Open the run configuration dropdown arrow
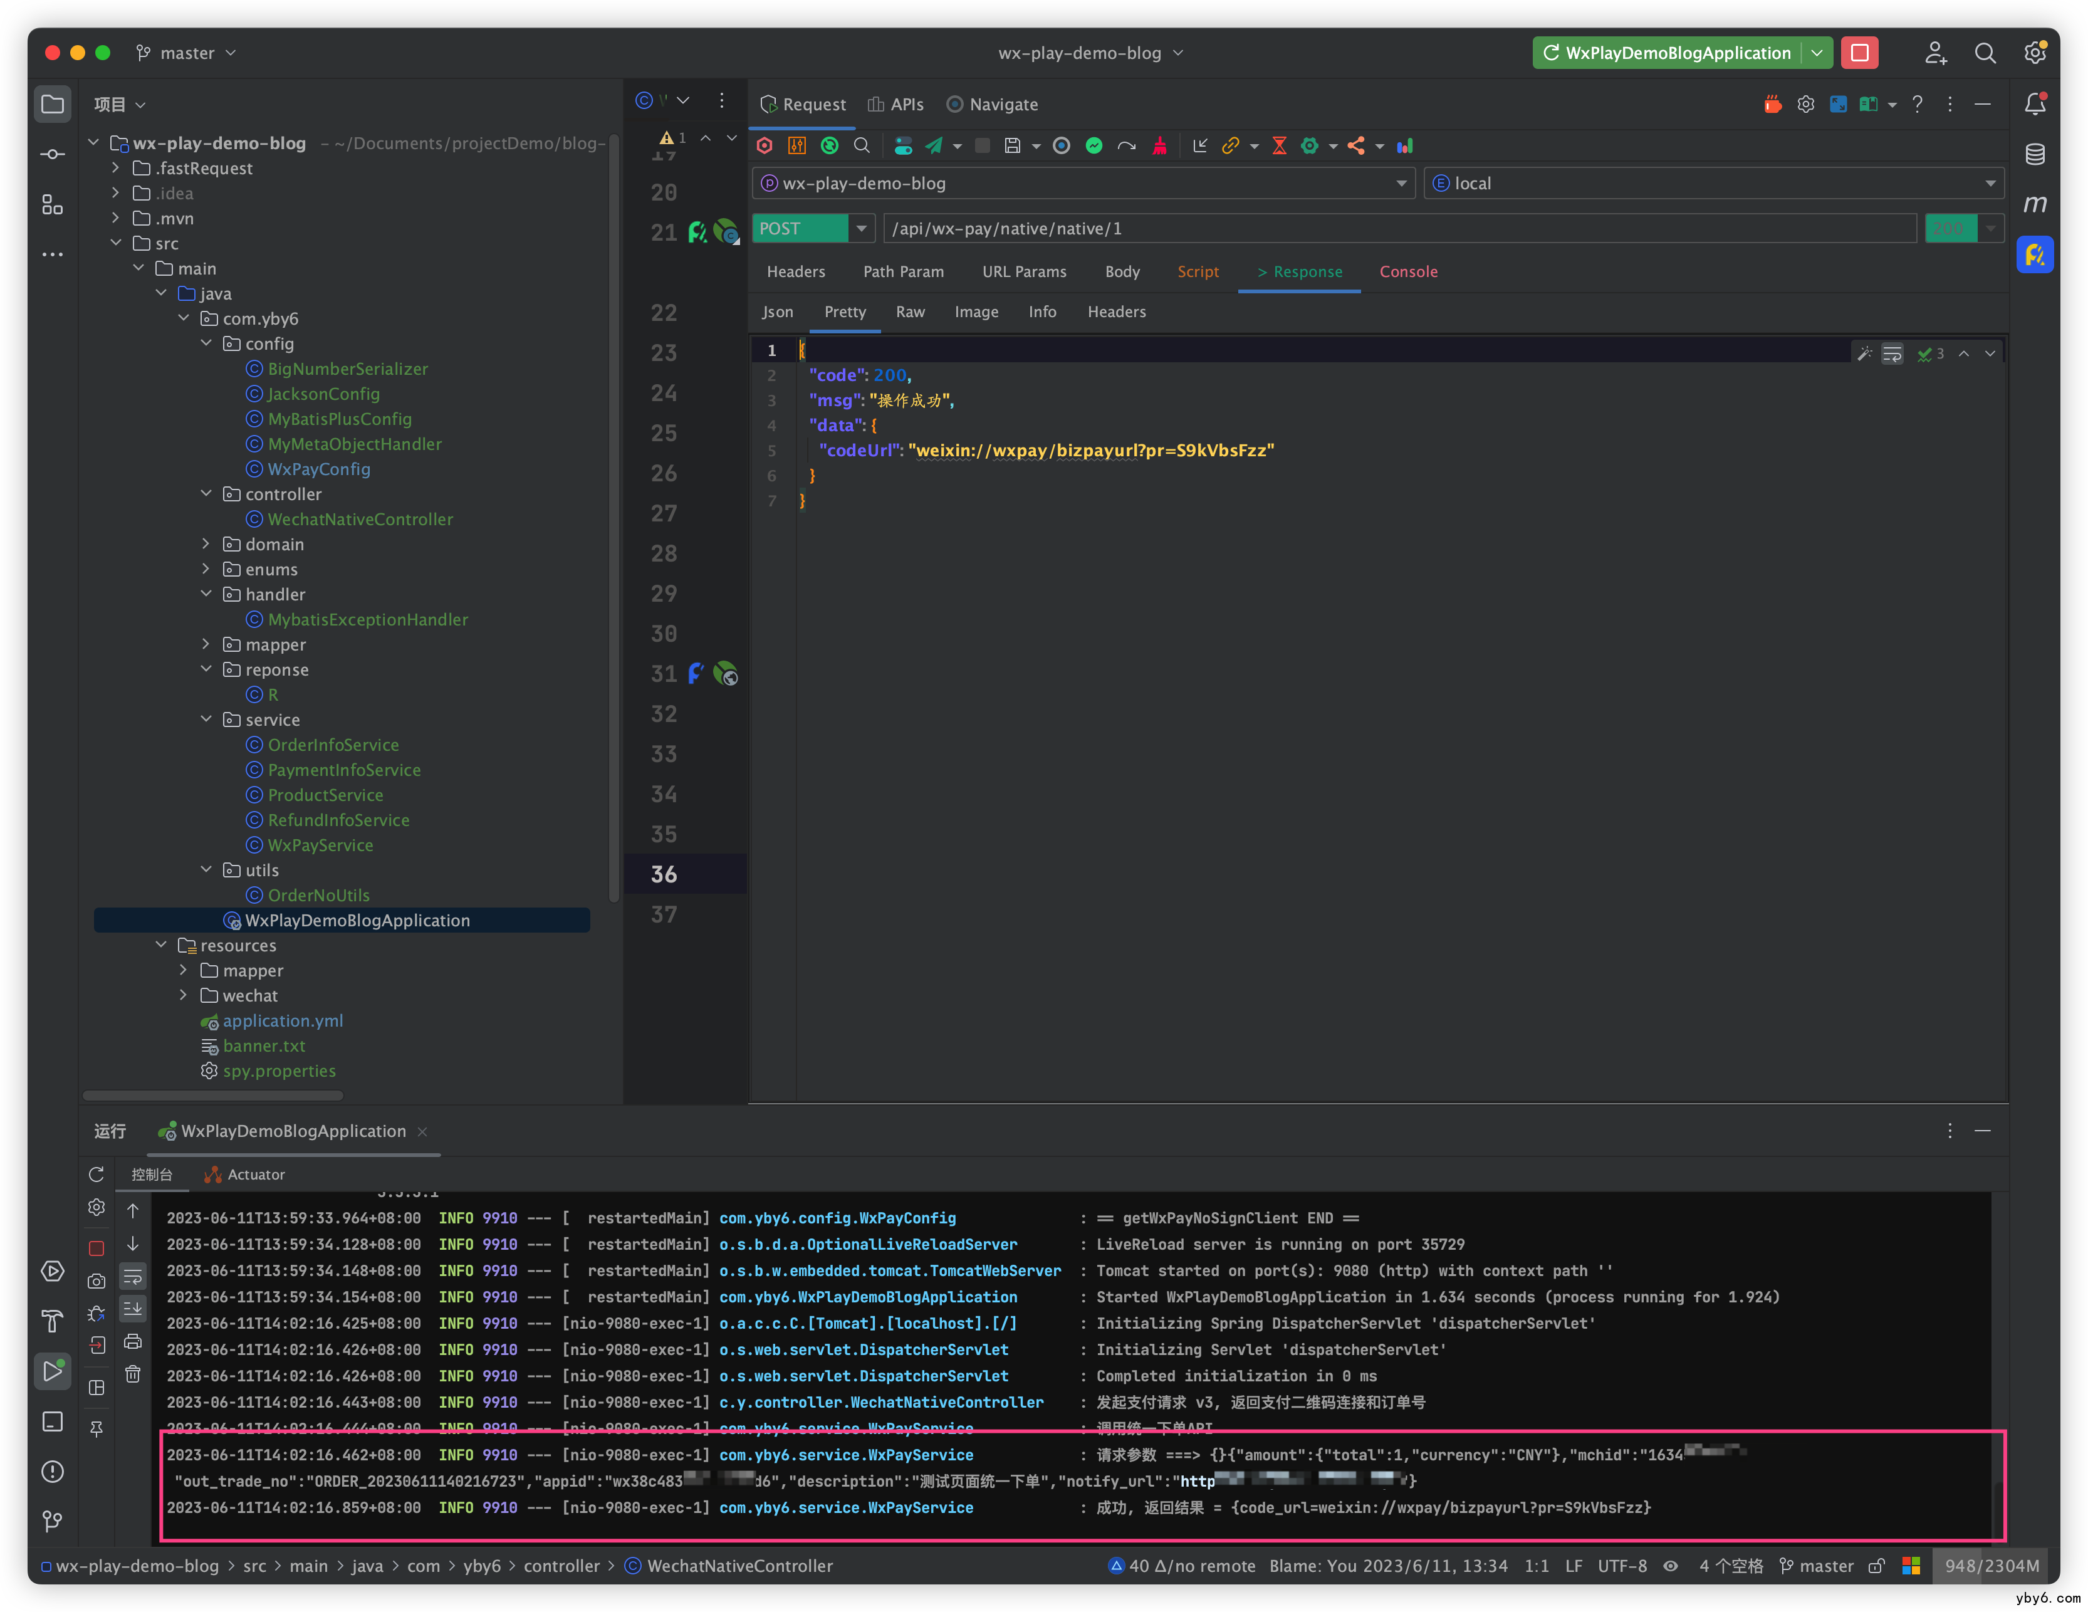2088x1612 pixels. pos(1817,53)
